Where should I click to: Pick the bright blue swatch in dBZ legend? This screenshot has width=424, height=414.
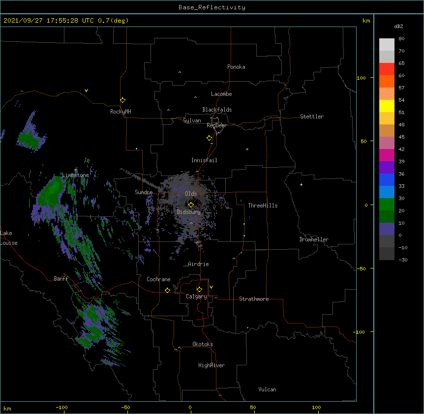(x=387, y=179)
